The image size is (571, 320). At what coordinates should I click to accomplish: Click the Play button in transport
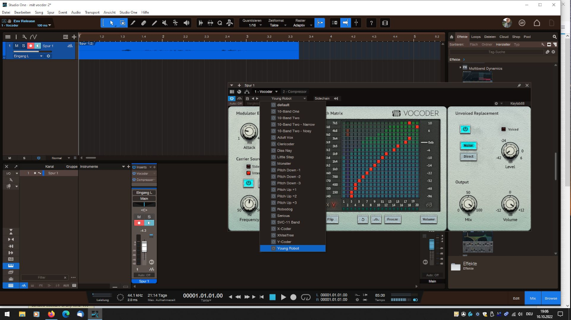coord(283,297)
